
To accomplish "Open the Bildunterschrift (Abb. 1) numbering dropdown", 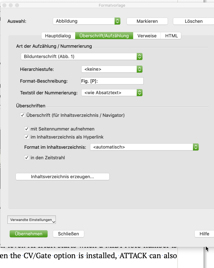I will (x=82, y=56).
